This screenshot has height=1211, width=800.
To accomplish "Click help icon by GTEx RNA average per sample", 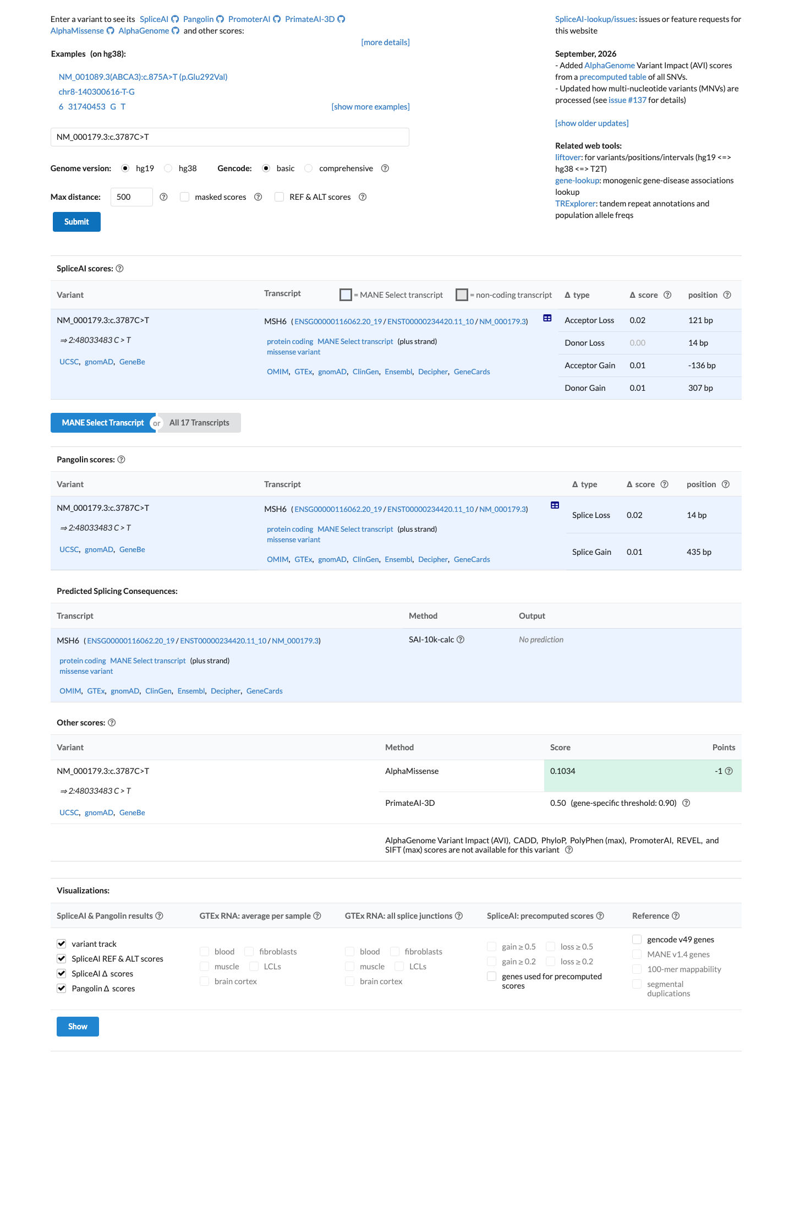I will (317, 916).
